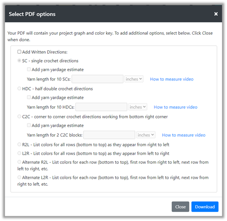Select SC single crochet directions radio
This screenshot has width=227, height=221.
point(19,60)
